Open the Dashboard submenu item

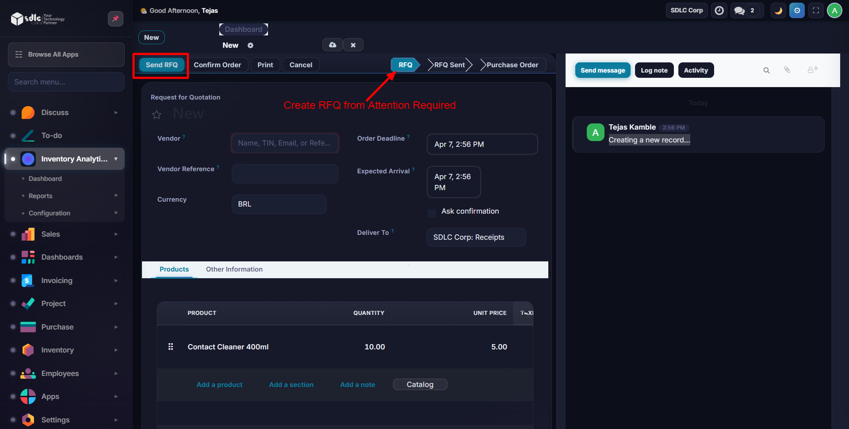[x=45, y=179]
